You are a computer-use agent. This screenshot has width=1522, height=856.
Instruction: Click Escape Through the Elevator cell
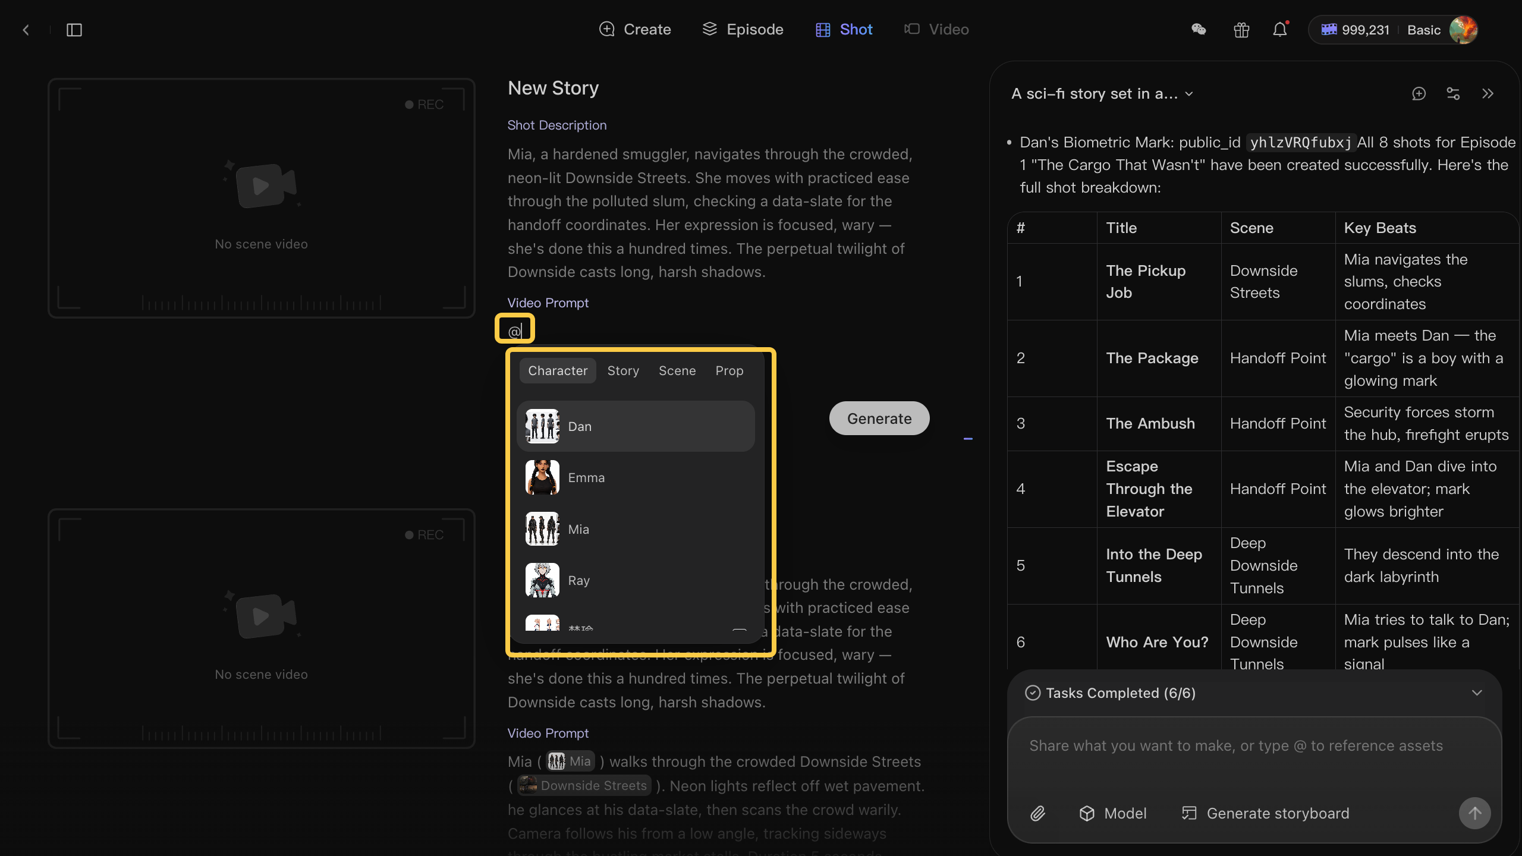point(1159,489)
